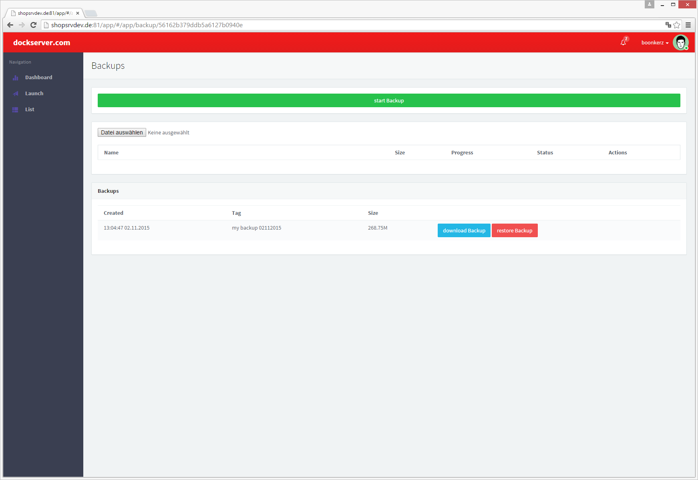Click the notification bell icon
698x480 pixels.
pyautogui.click(x=623, y=42)
